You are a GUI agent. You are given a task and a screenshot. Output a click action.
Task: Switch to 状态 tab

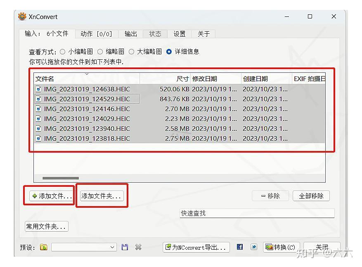pos(155,34)
